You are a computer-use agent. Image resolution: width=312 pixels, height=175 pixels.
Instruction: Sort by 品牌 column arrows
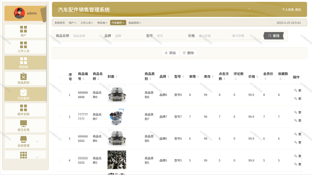point(168,77)
